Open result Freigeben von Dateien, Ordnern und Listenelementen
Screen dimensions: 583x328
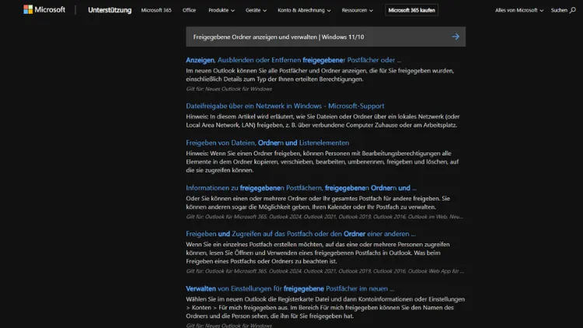tap(267, 142)
